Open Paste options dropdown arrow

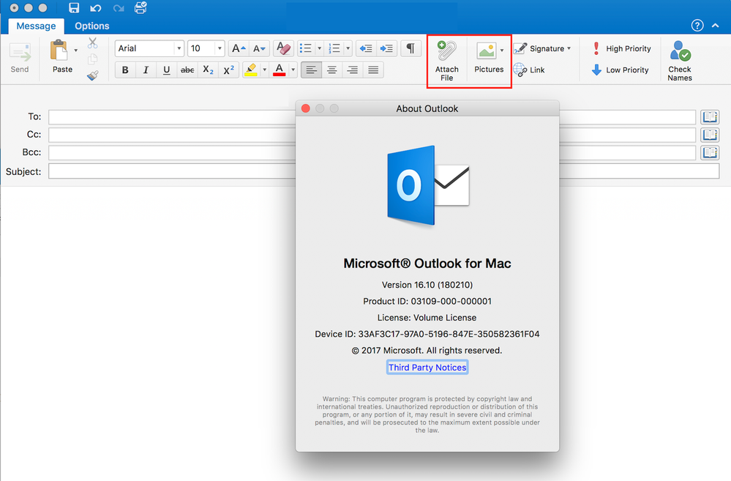point(75,50)
